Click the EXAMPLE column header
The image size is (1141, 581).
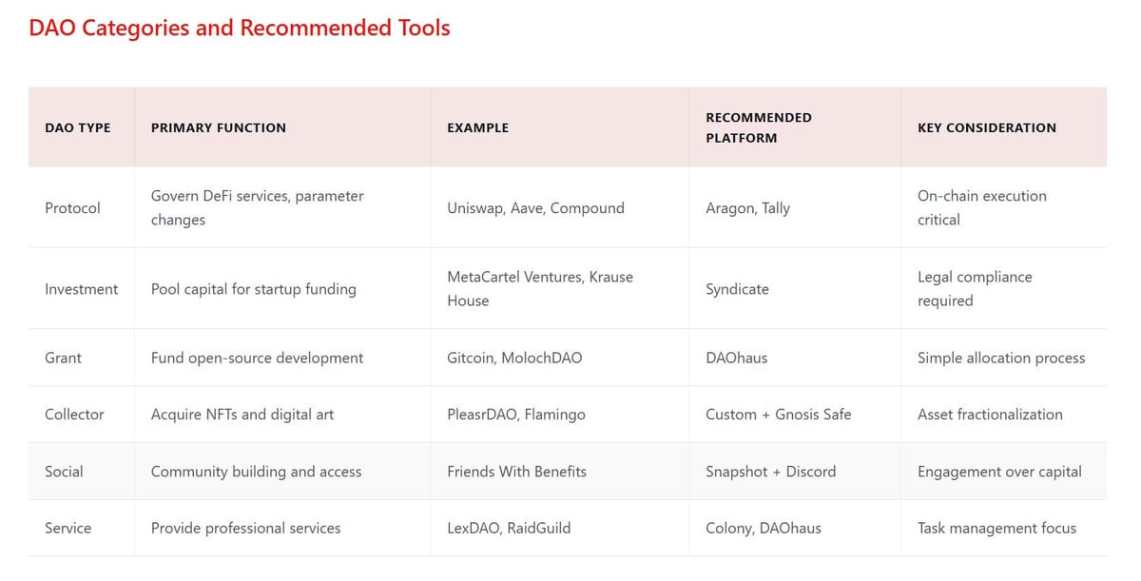coord(477,127)
